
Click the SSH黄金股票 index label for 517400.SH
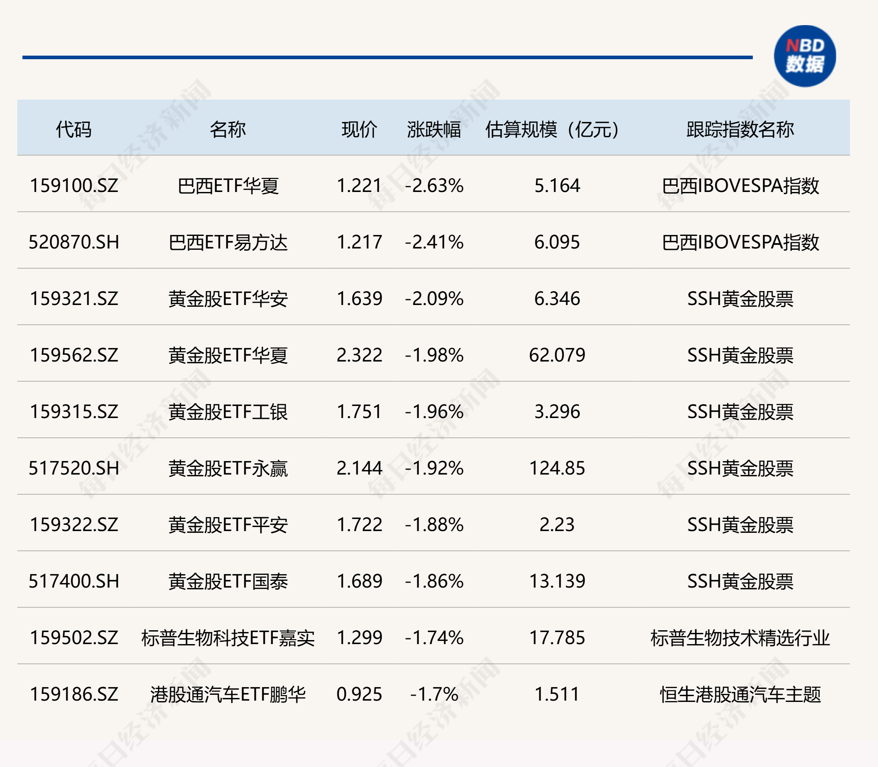tap(741, 581)
